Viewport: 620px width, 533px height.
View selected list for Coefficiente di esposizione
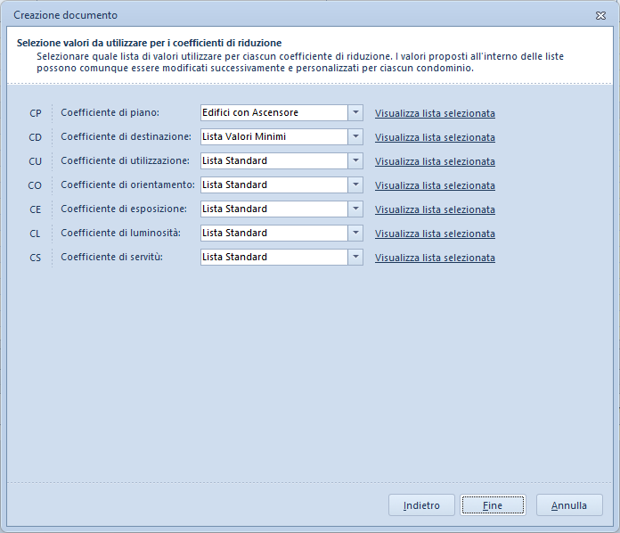pos(435,209)
